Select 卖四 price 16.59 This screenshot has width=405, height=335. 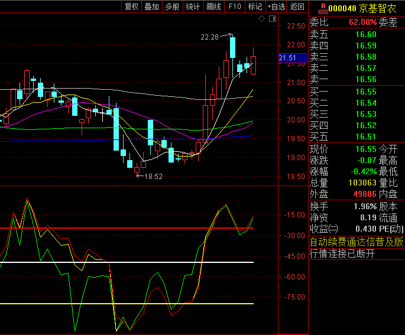(366, 45)
